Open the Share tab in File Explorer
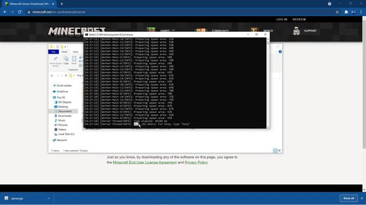 pos(75,52)
